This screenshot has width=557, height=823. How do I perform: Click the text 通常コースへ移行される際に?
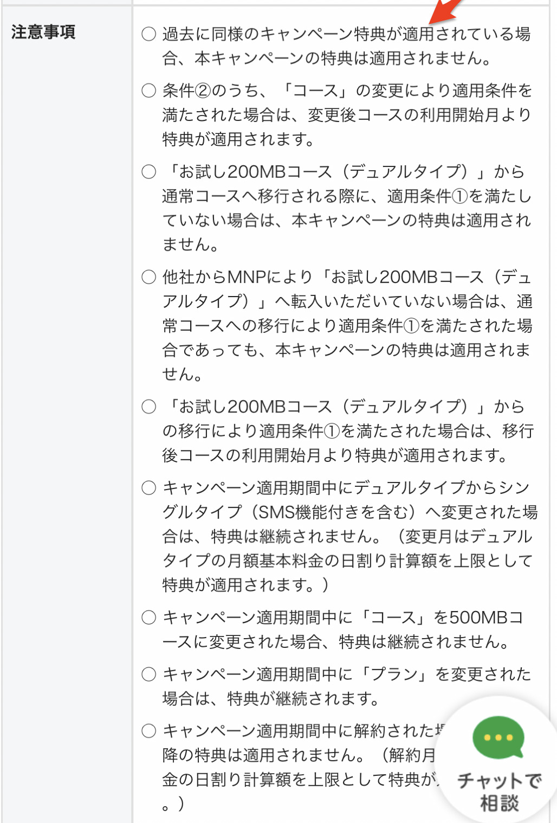(x=270, y=196)
